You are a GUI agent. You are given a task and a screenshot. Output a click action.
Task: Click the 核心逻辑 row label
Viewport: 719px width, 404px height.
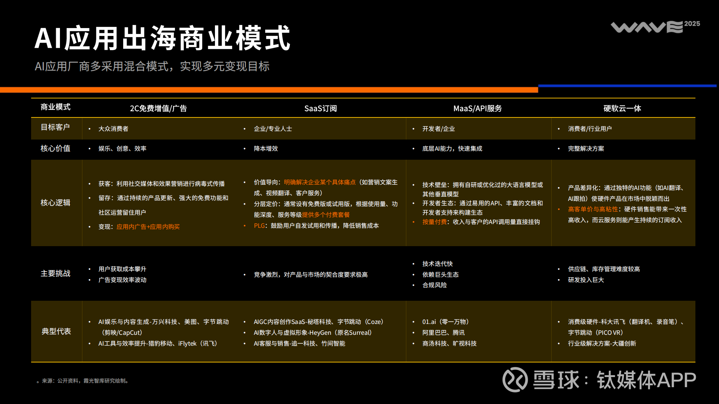click(x=55, y=203)
